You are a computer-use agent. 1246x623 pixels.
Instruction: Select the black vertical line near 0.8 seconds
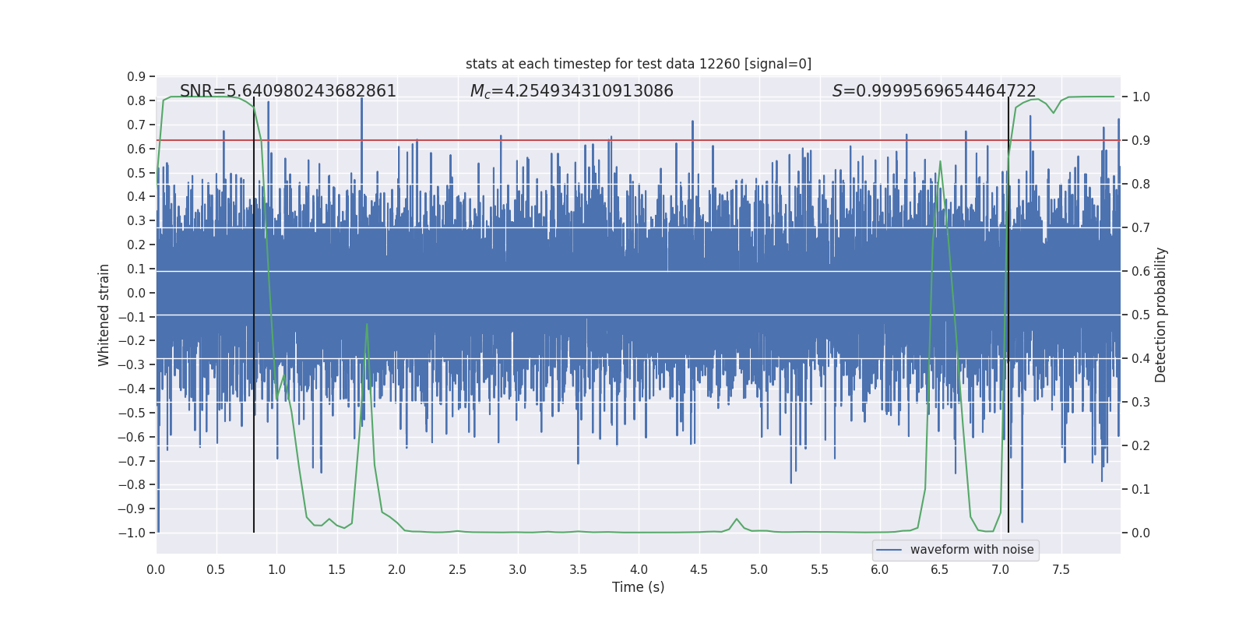(x=254, y=315)
